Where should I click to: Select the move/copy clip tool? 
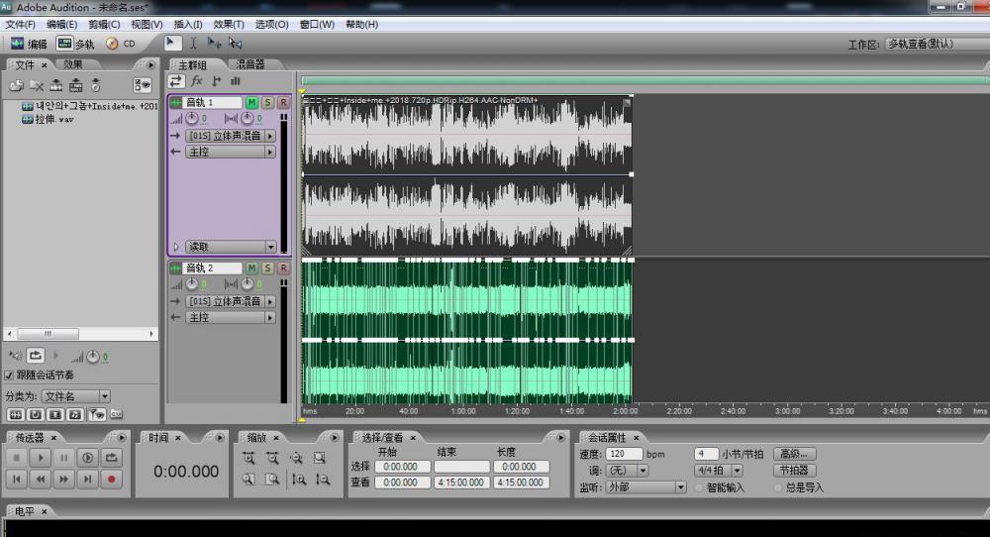coord(215,43)
